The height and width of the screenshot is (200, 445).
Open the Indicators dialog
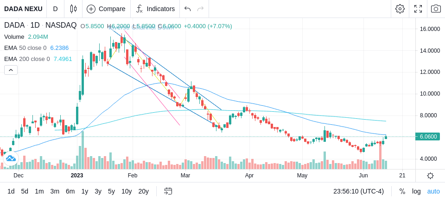[x=155, y=9]
